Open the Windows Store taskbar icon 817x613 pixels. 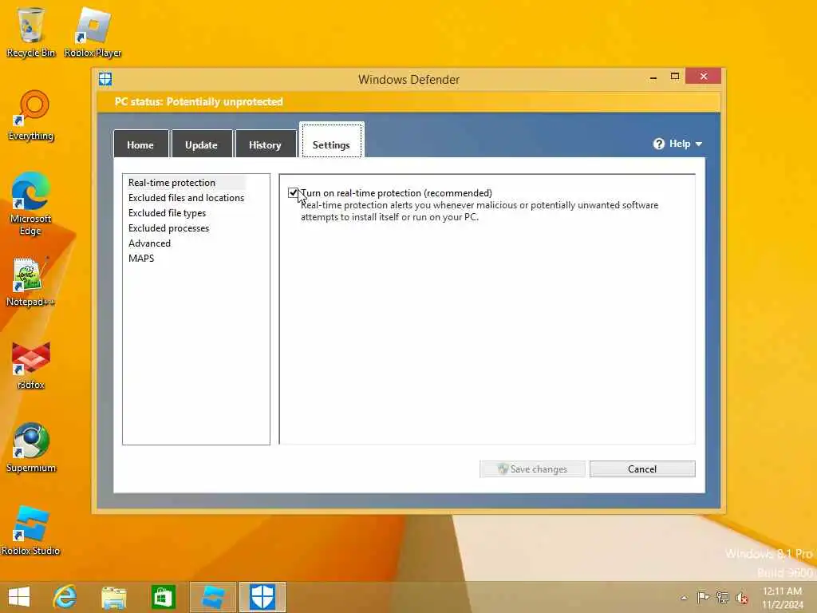click(x=163, y=597)
